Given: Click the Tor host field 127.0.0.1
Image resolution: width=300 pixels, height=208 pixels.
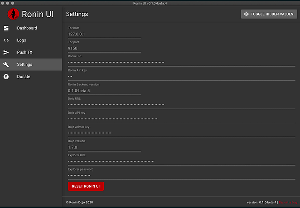Looking at the screenshot, I should pyautogui.click(x=105, y=34).
